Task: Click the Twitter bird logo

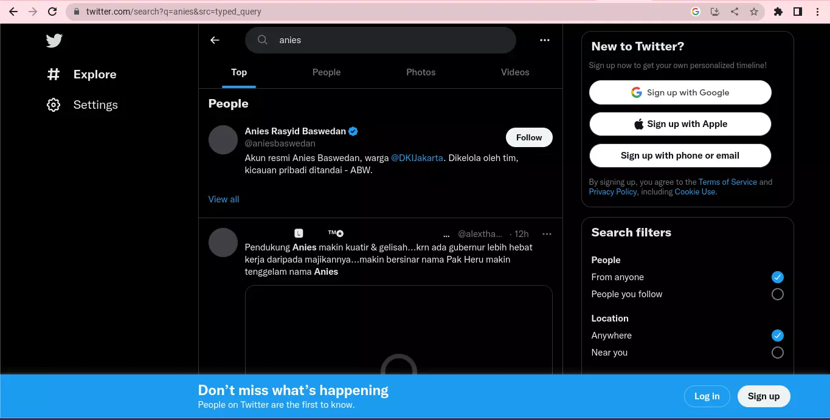Action: [x=54, y=41]
